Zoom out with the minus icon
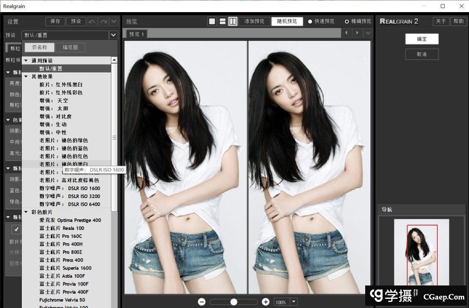 pyautogui.click(x=202, y=302)
